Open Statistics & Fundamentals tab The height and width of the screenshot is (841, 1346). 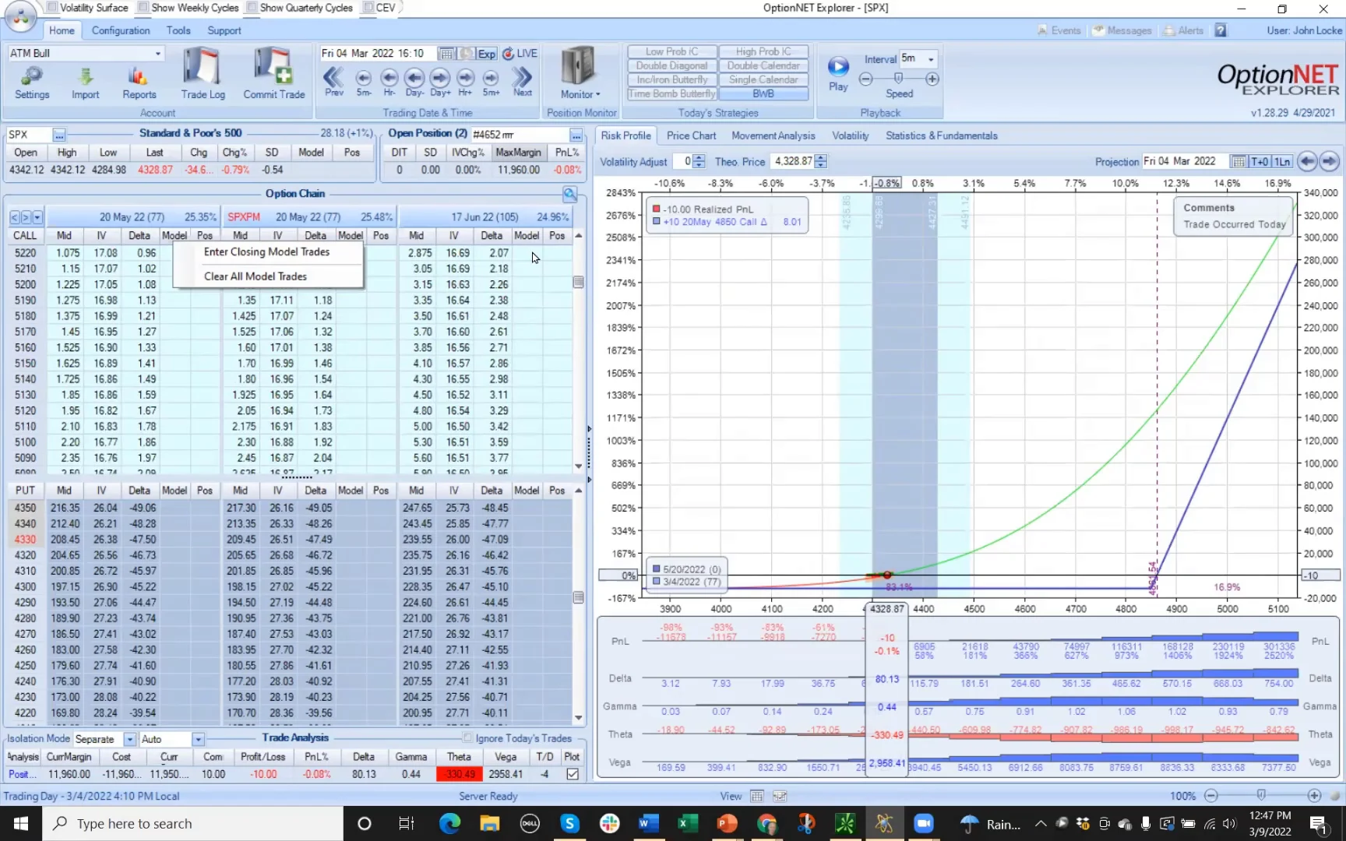pos(941,135)
